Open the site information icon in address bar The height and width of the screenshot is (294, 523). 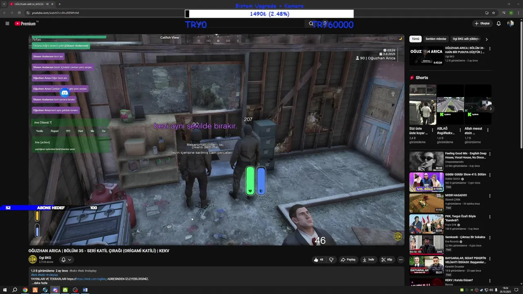tap(28, 13)
